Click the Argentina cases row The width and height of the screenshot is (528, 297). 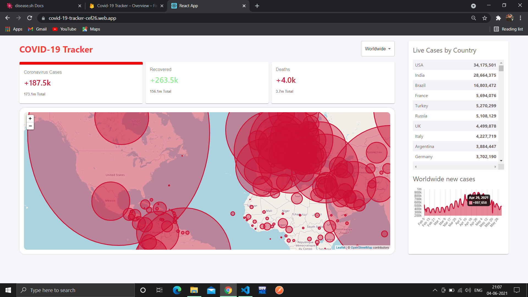456,146
